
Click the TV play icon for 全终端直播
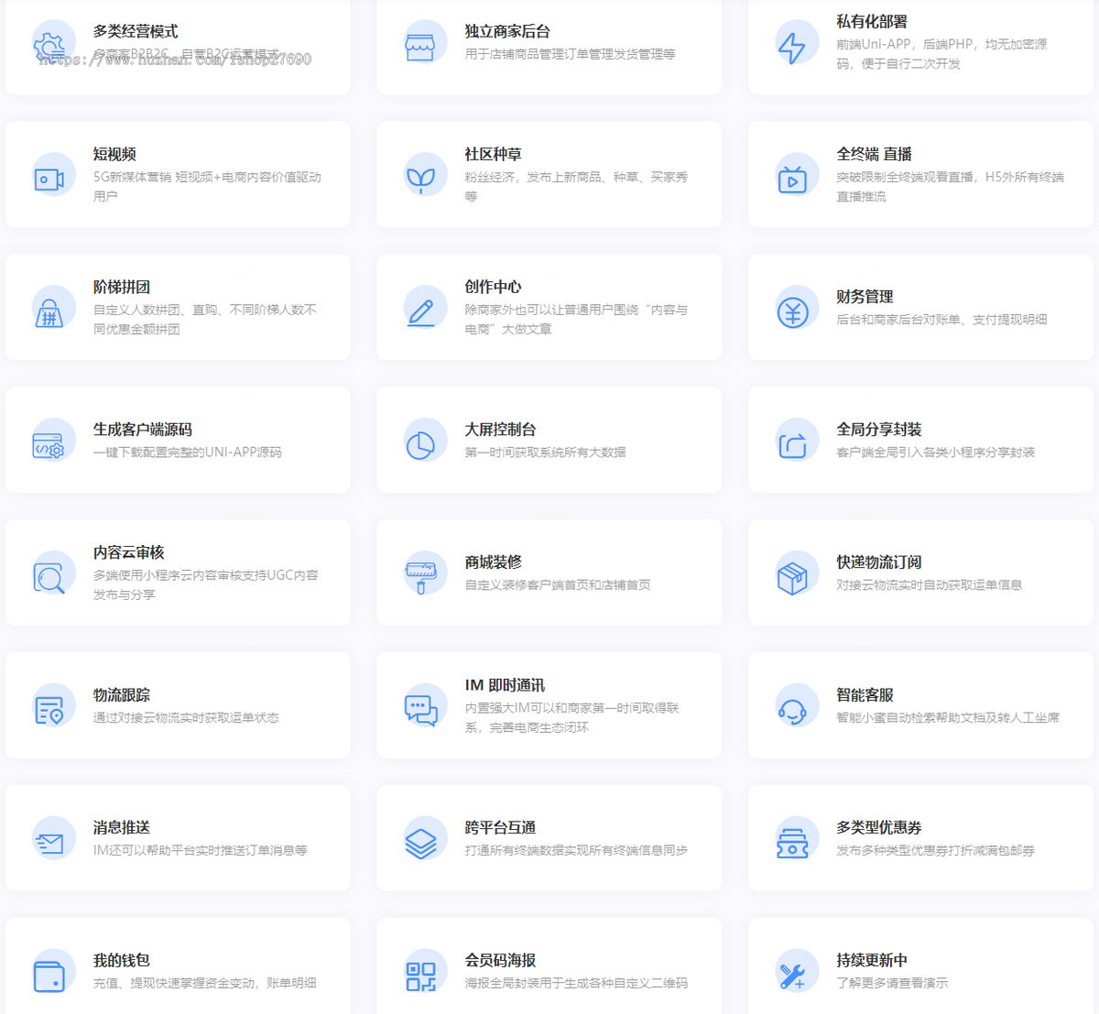click(x=792, y=179)
